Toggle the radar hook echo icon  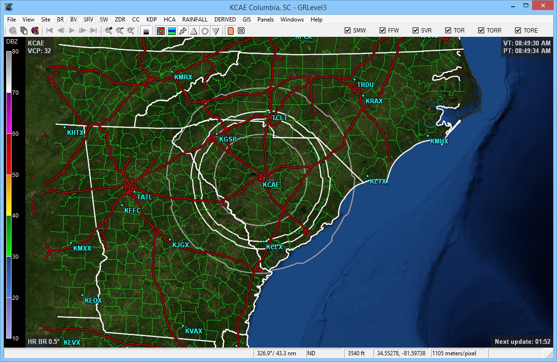tap(161, 31)
